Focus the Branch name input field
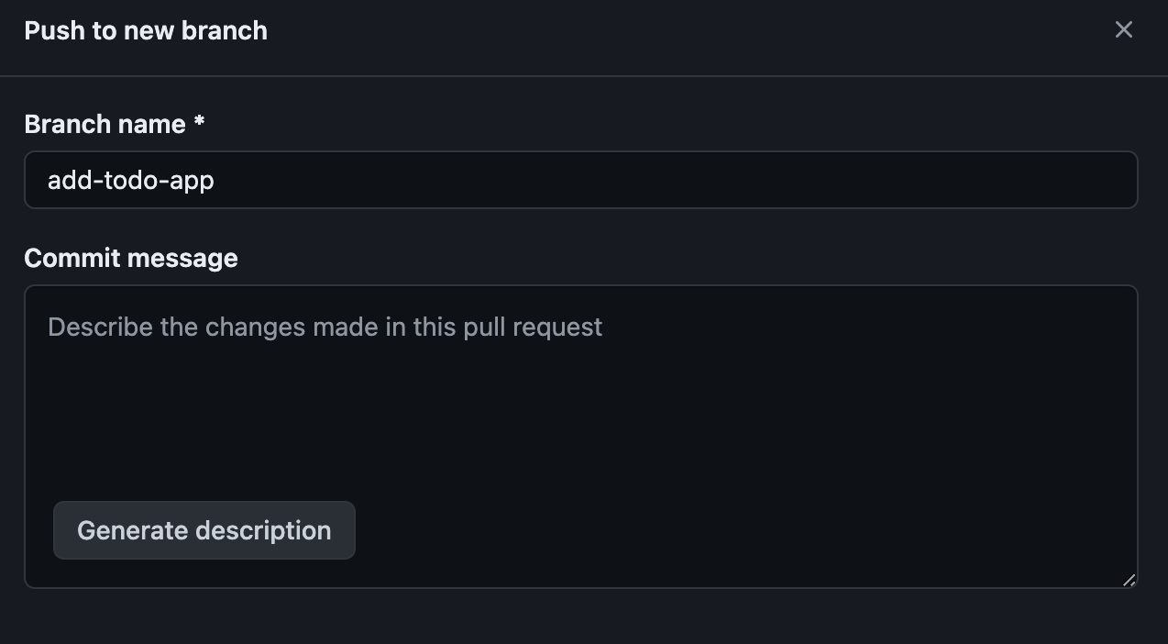This screenshot has width=1168, height=644. pyautogui.click(x=580, y=180)
